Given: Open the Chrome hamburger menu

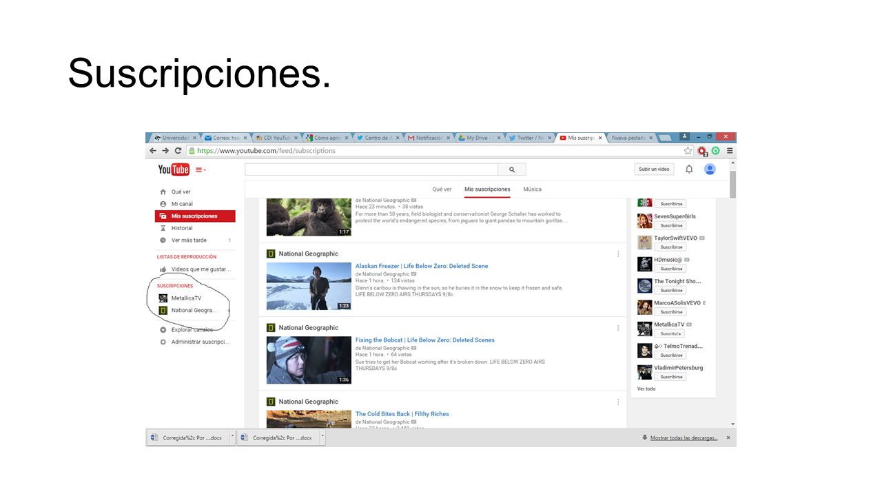Looking at the screenshot, I should 729,151.
